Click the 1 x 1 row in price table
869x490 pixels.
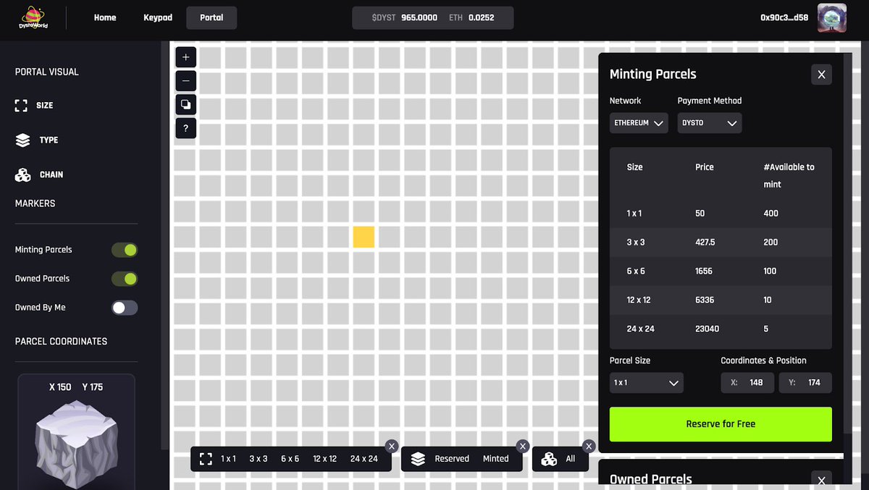click(x=721, y=214)
